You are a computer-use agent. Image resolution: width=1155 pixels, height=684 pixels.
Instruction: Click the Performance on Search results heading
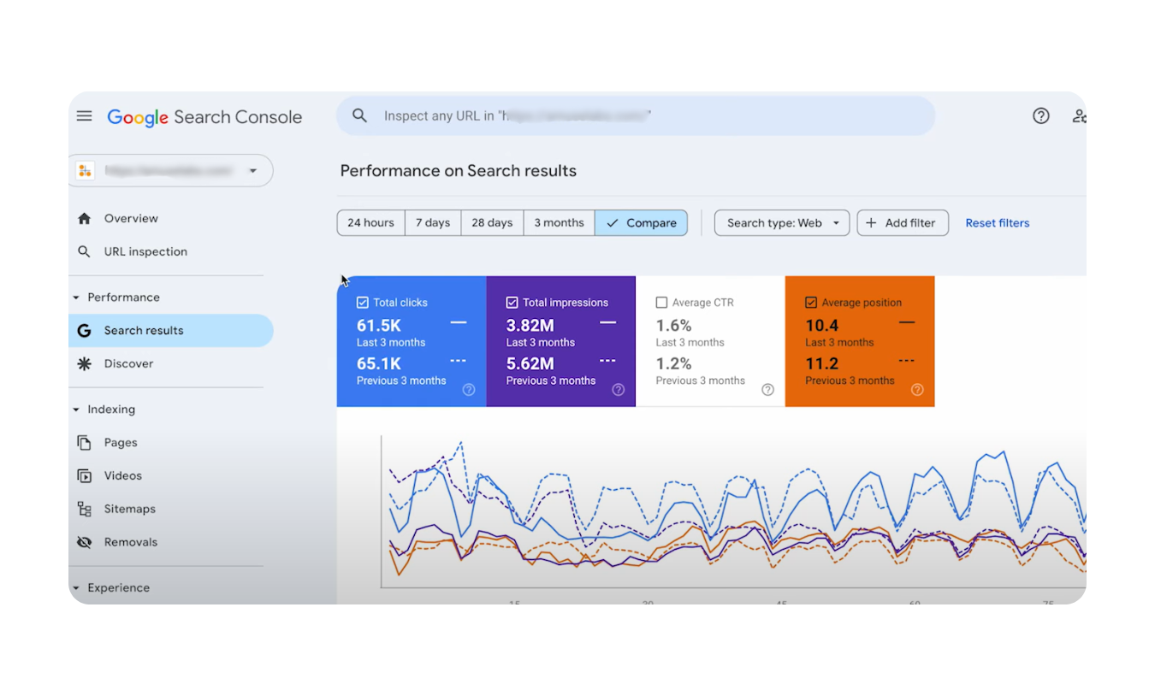click(459, 171)
